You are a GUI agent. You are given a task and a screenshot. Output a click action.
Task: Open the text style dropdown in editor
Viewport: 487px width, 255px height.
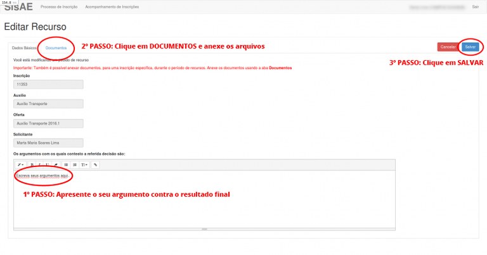click(20, 165)
